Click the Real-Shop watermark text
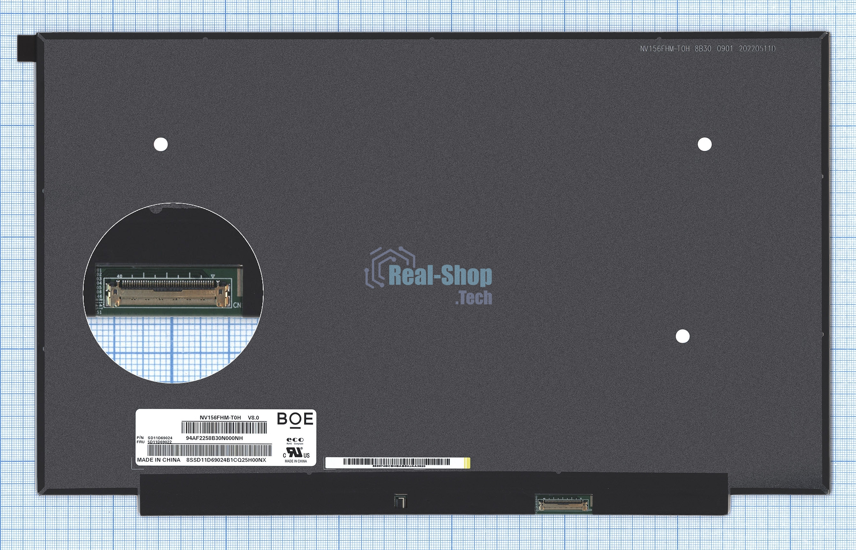Screen dimensions: 856x550 (440, 276)
